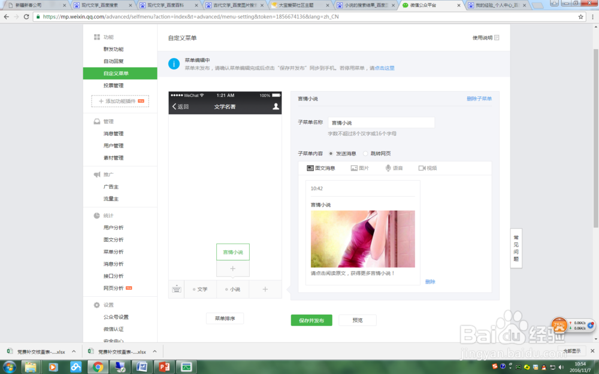The width and height of the screenshot is (599, 374).
Task: Launch PowerPoint from the Windows taskbar
Action: tap(164, 367)
